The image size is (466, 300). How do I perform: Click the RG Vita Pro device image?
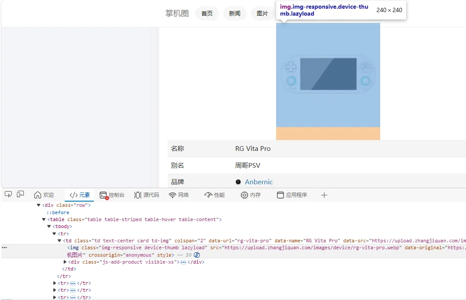point(328,75)
